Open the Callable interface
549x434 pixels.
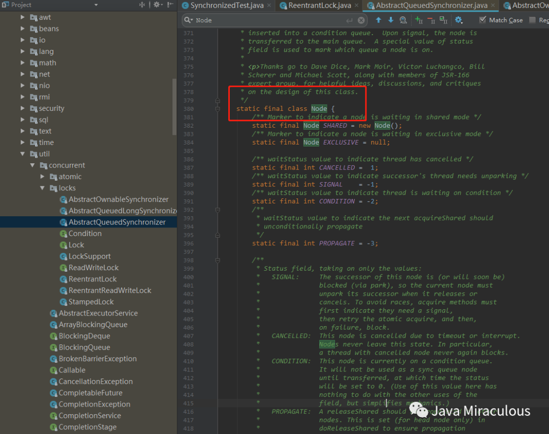(x=72, y=370)
